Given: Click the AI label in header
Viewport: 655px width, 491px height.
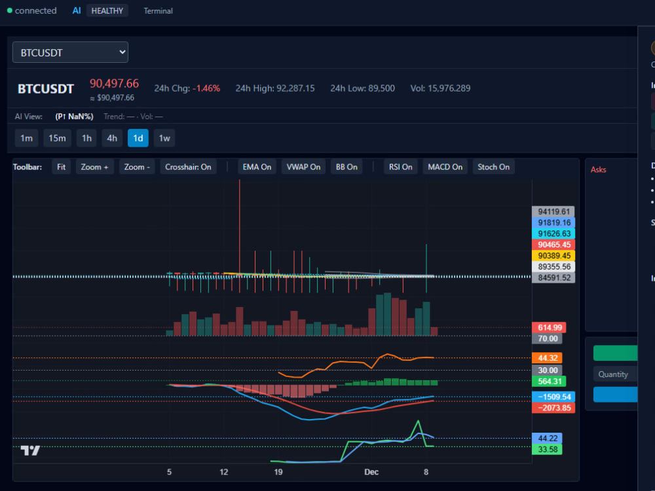Looking at the screenshot, I should coord(77,11).
